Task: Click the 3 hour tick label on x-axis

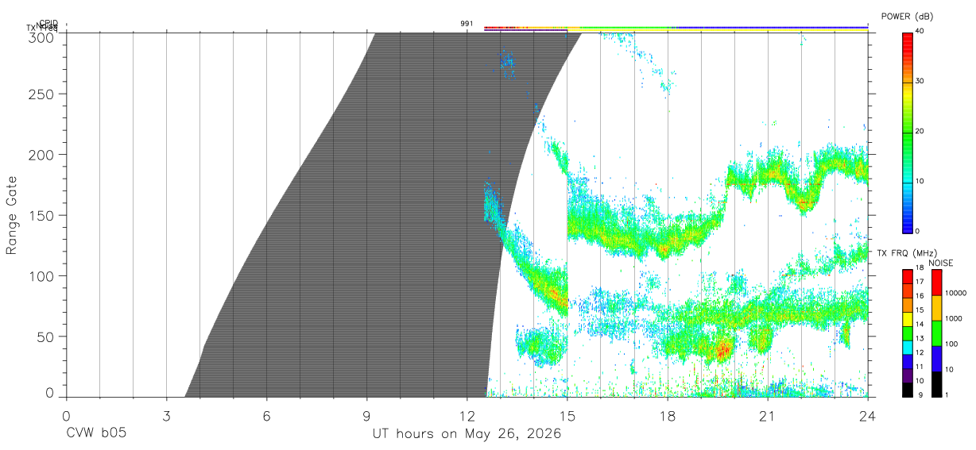Action: (166, 416)
